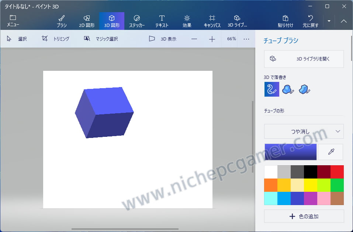The width and height of the screenshot is (353, 232).
Task: Close the Paint 3D window
Action: click(344, 6)
